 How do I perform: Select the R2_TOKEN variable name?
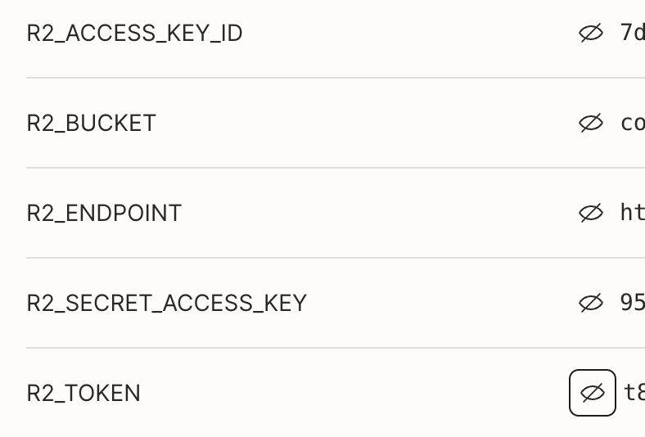pos(83,393)
